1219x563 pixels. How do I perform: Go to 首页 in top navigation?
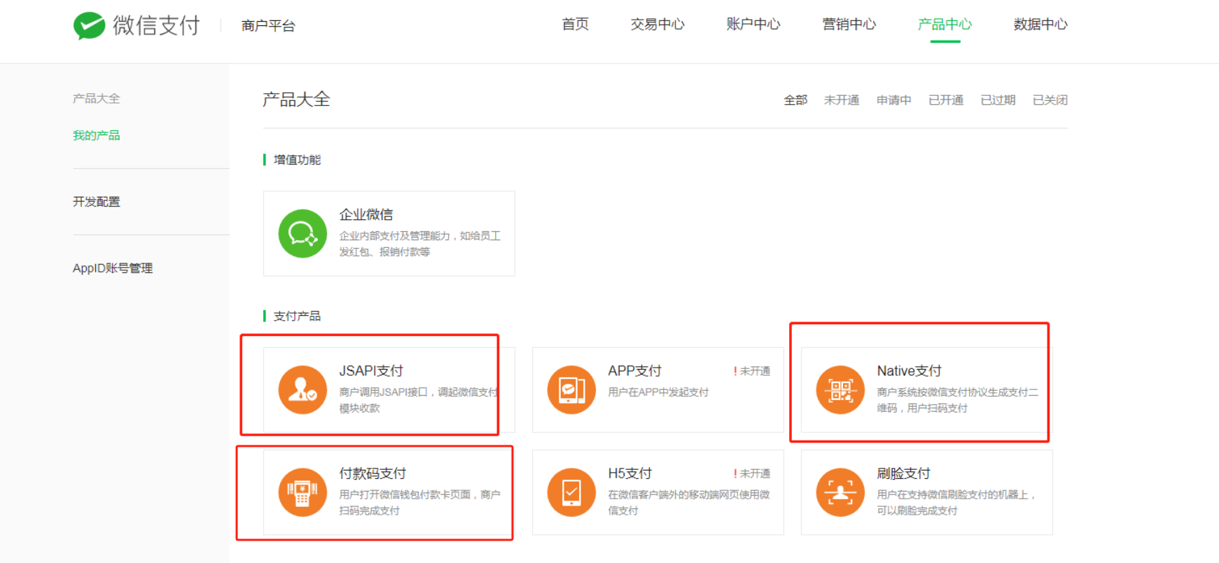pyautogui.click(x=576, y=25)
